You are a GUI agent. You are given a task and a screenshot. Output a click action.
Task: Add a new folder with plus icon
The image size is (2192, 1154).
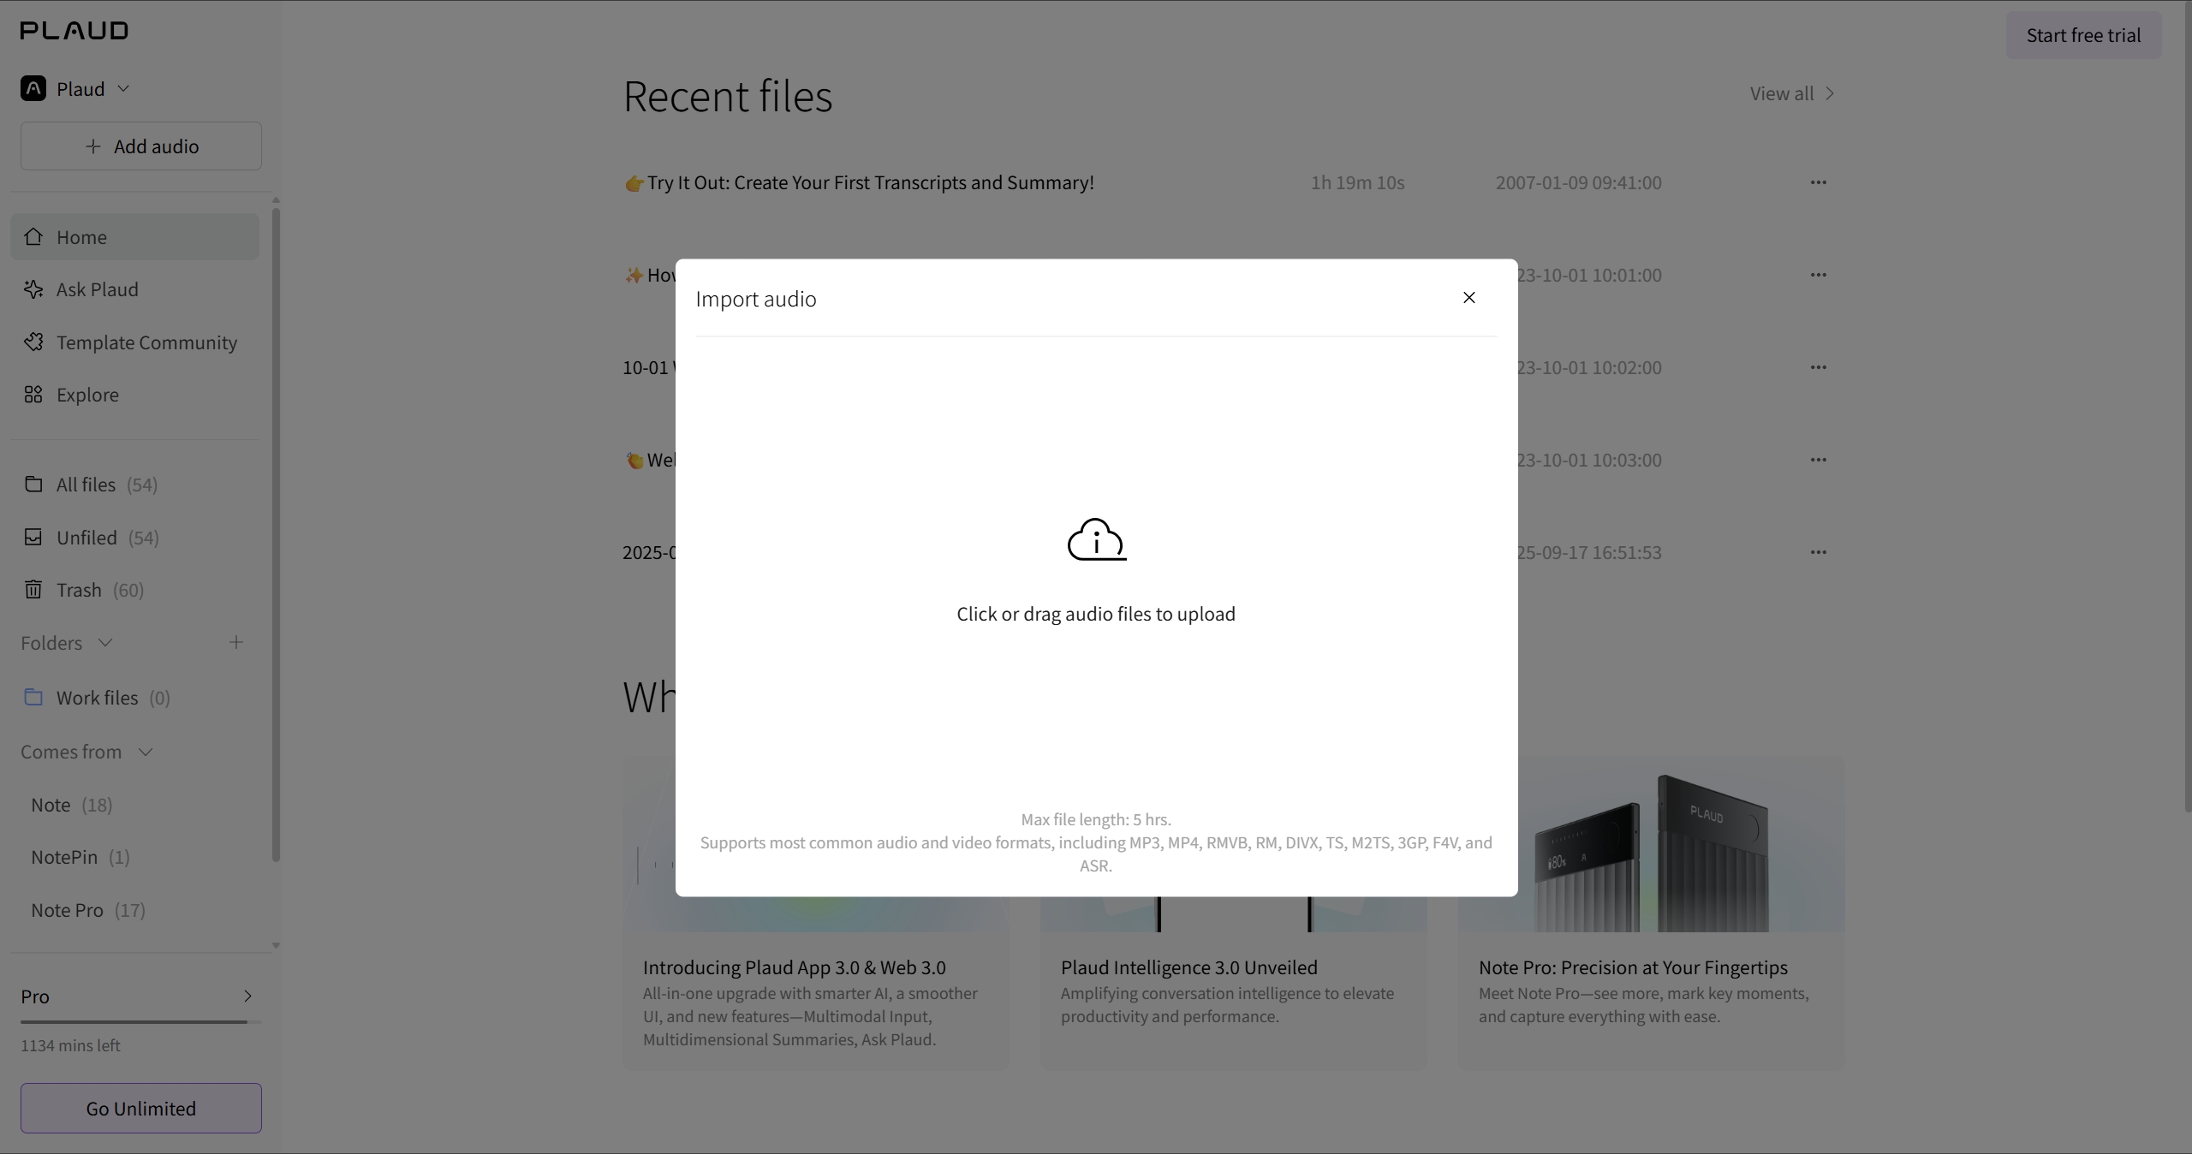pos(236,642)
